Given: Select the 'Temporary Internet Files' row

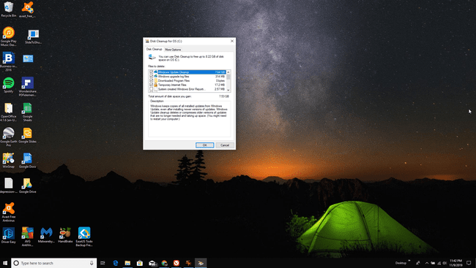Looking at the screenshot, I should (187, 85).
